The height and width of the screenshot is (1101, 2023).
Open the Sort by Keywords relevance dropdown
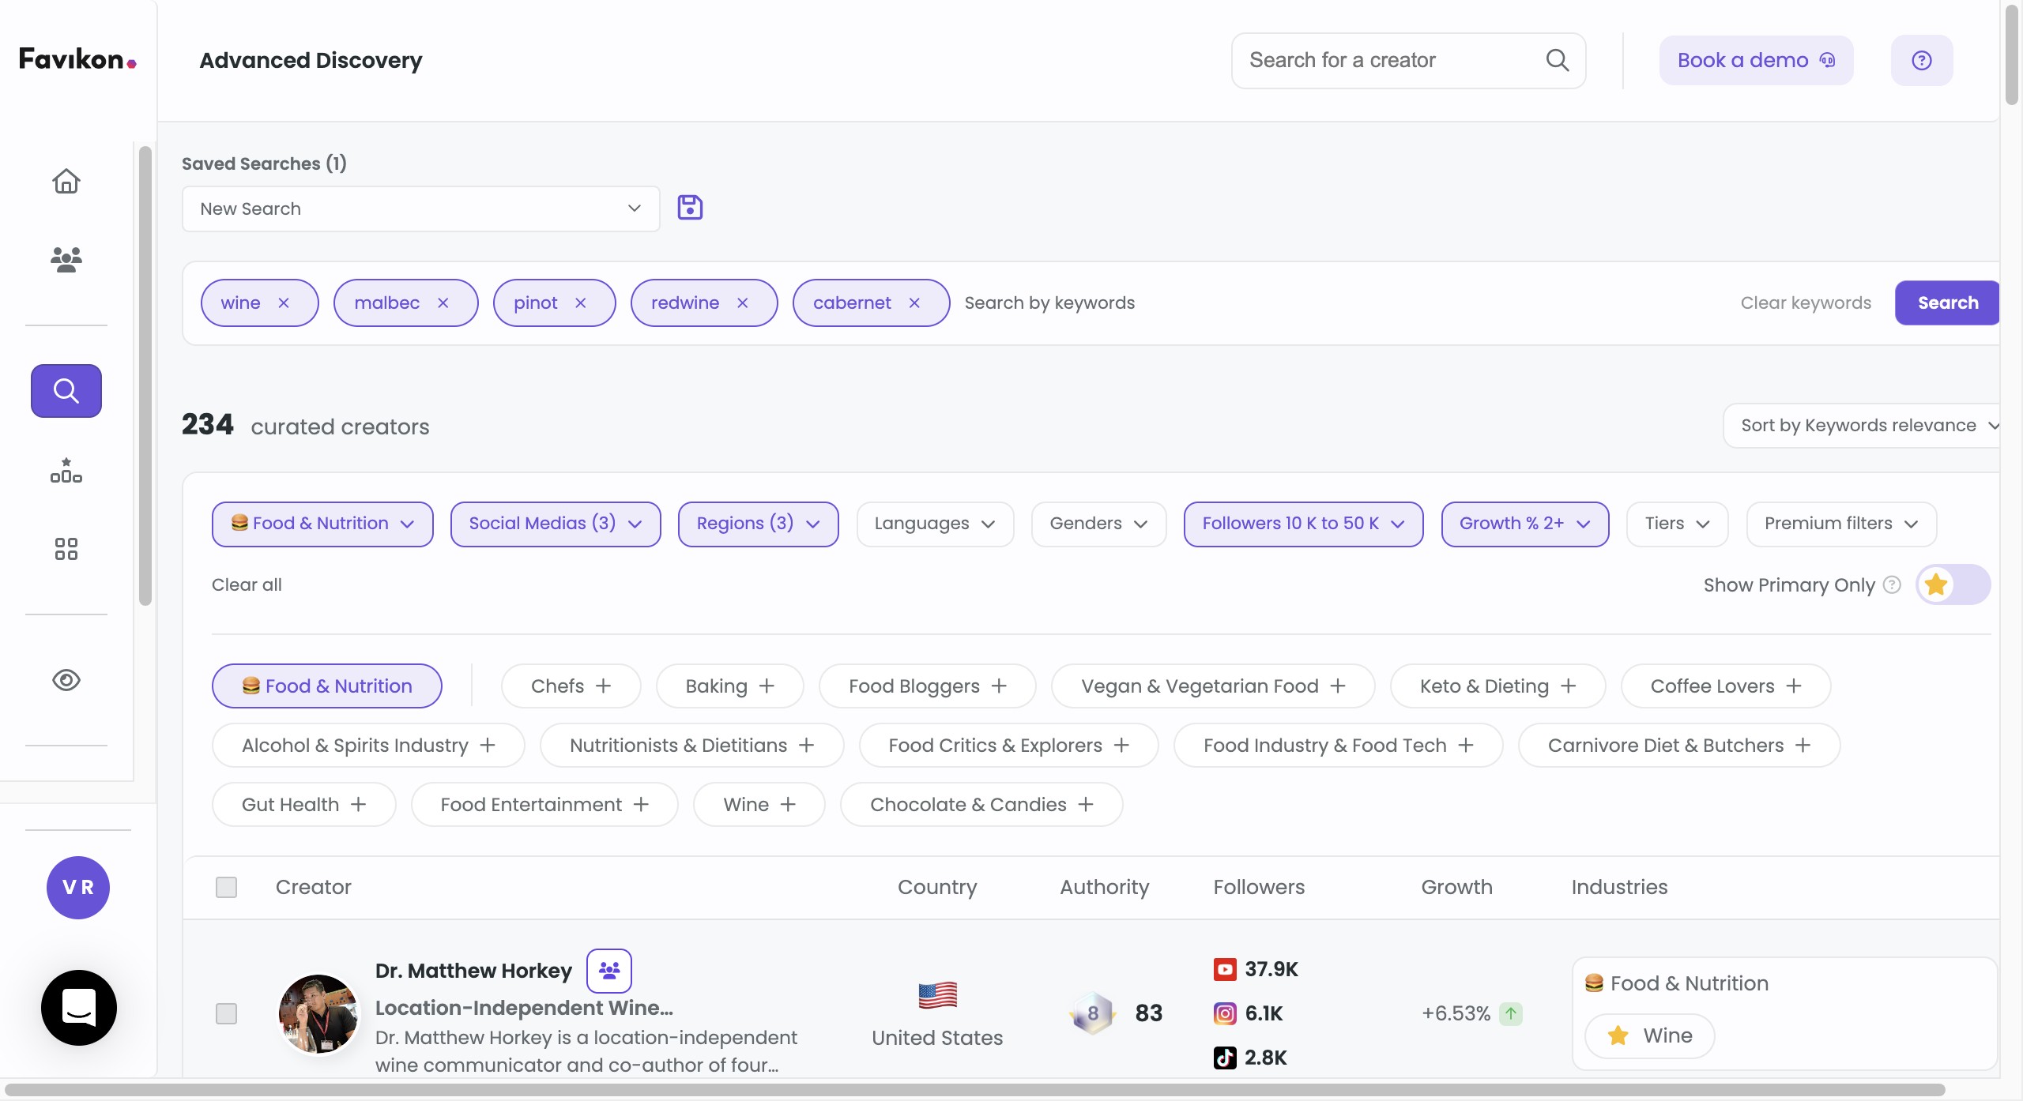coord(1861,425)
